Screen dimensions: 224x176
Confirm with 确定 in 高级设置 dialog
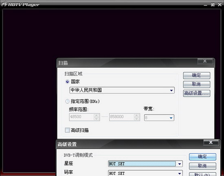coord(202,157)
